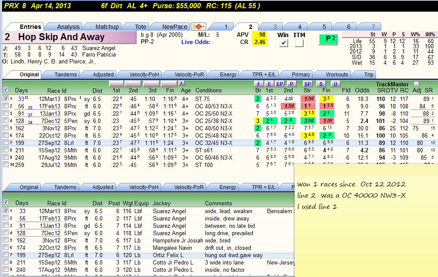Screen dimensions: 438x277
Task: Open upper TPR + E/L tab
Action: coord(264,75)
